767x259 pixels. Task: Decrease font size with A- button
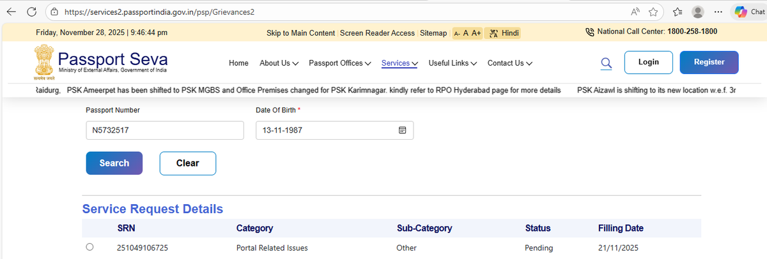(x=457, y=33)
